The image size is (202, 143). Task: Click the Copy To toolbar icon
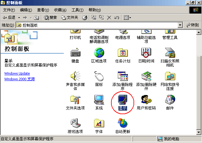click(x=102, y=18)
